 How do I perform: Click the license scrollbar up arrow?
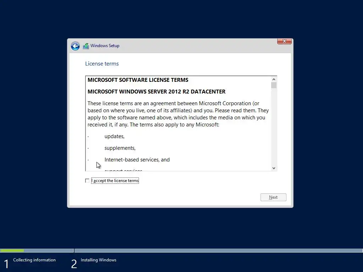(x=274, y=79)
